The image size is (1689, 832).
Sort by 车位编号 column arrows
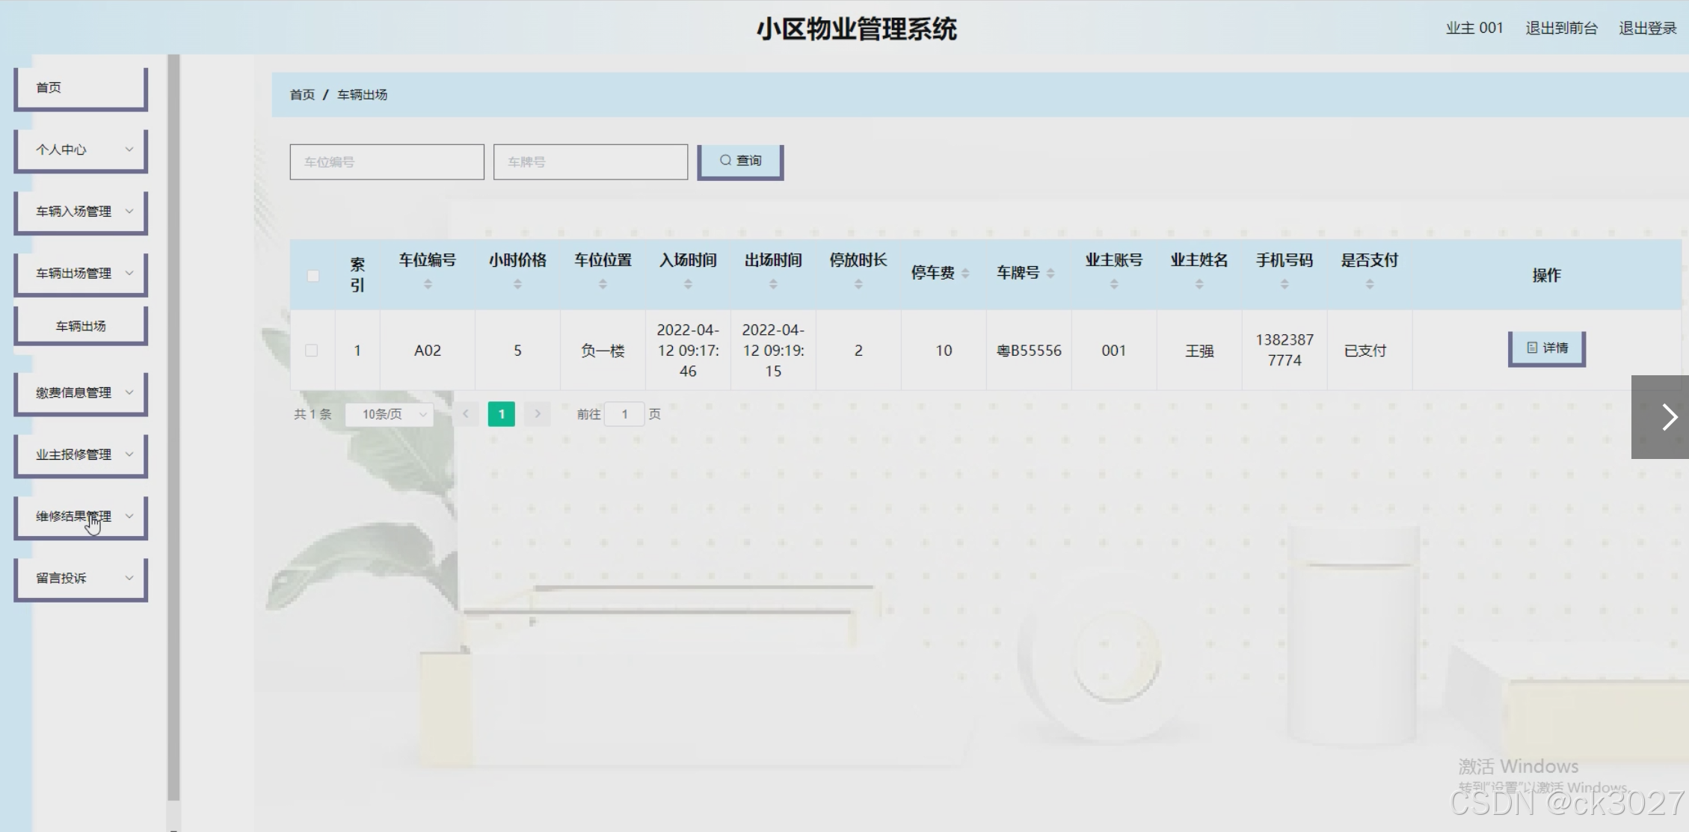(x=428, y=284)
